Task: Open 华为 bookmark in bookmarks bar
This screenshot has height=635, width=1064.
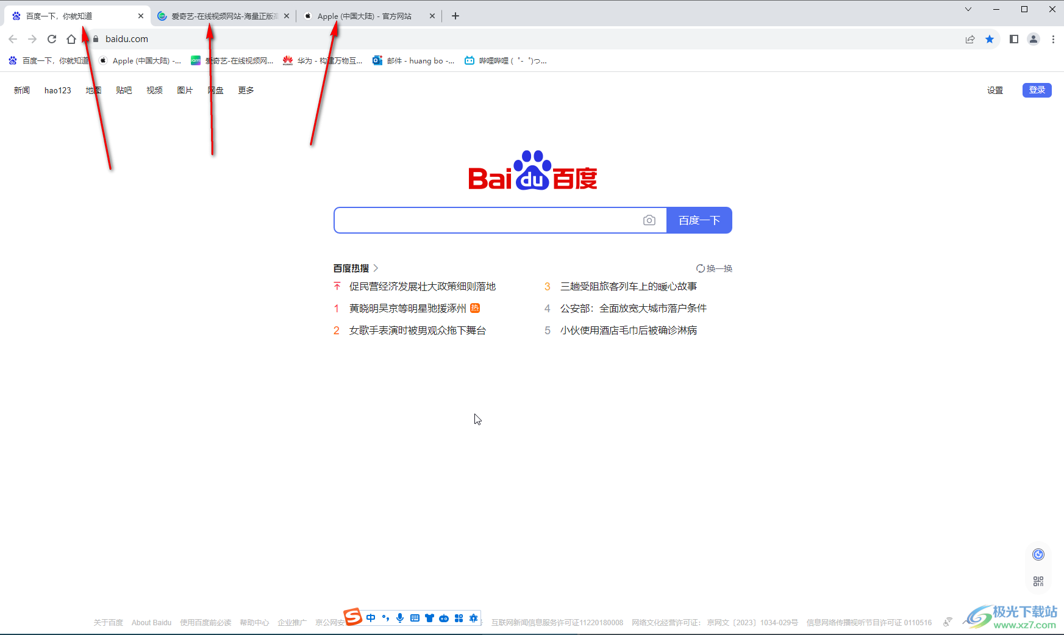Action: pyautogui.click(x=323, y=60)
